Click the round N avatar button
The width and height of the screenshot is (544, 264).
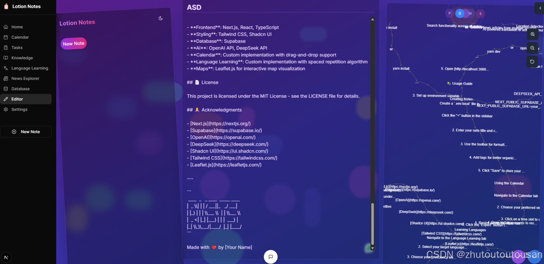click(6, 257)
